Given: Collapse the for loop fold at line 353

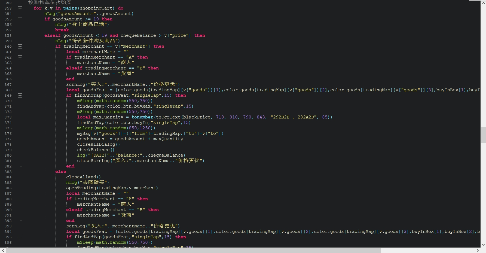Looking at the screenshot, I should pyautogui.click(x=20, y=8).
